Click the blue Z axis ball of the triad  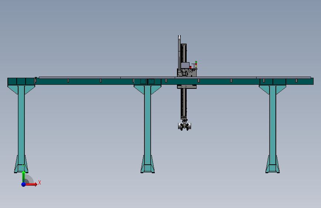23,184
